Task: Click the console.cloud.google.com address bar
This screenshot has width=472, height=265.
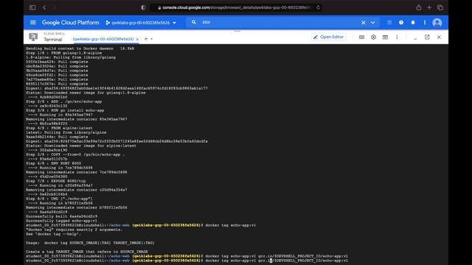Action: [236, 7]
